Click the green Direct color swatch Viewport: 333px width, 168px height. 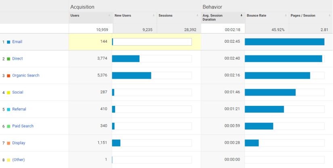coord(8,59)
